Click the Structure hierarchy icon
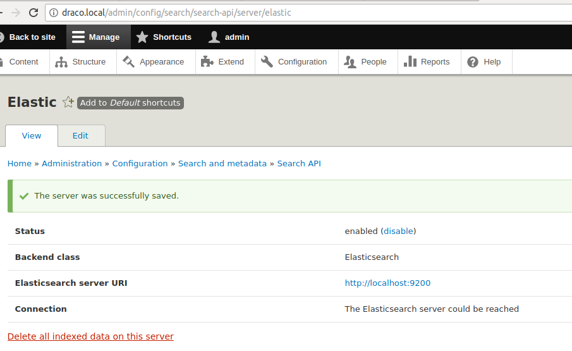This screenshot has height=351, width=572. [61, 62]
